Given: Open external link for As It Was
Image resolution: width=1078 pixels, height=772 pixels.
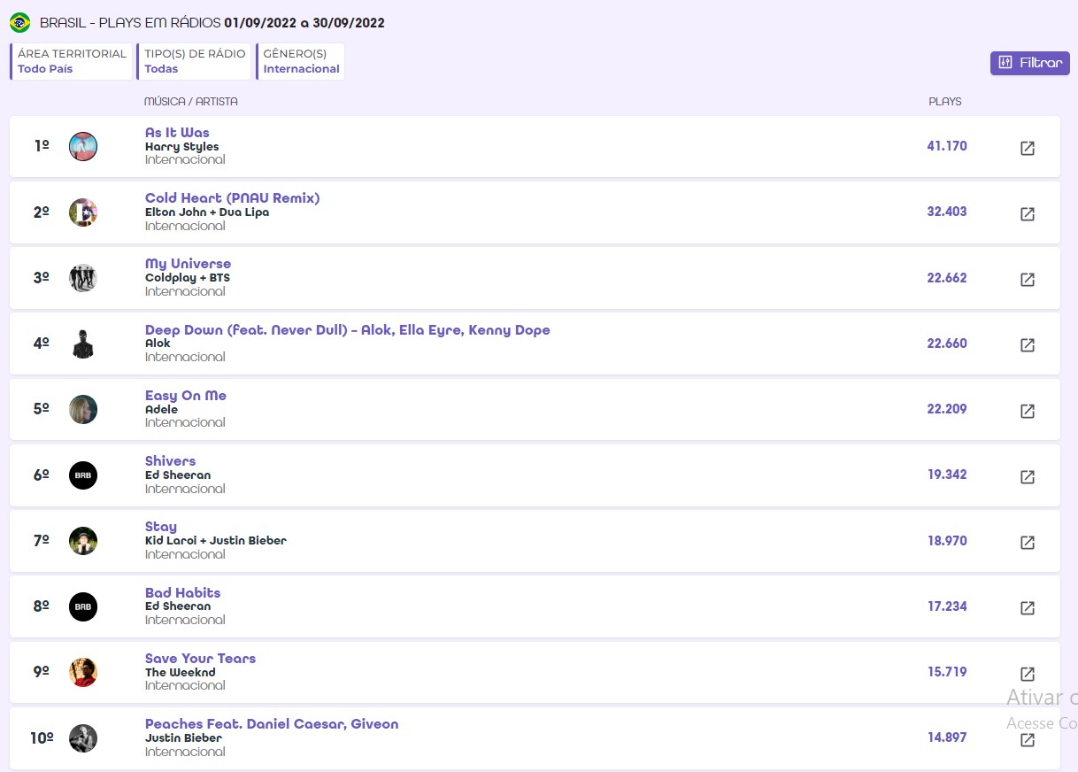Looking at the screenshot, I should coord(1028,148).
